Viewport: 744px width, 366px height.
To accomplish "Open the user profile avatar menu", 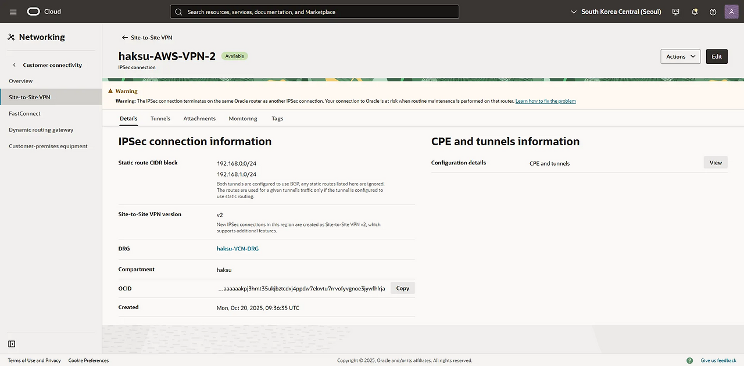I will pyautogui.click(x=731, y=12).
